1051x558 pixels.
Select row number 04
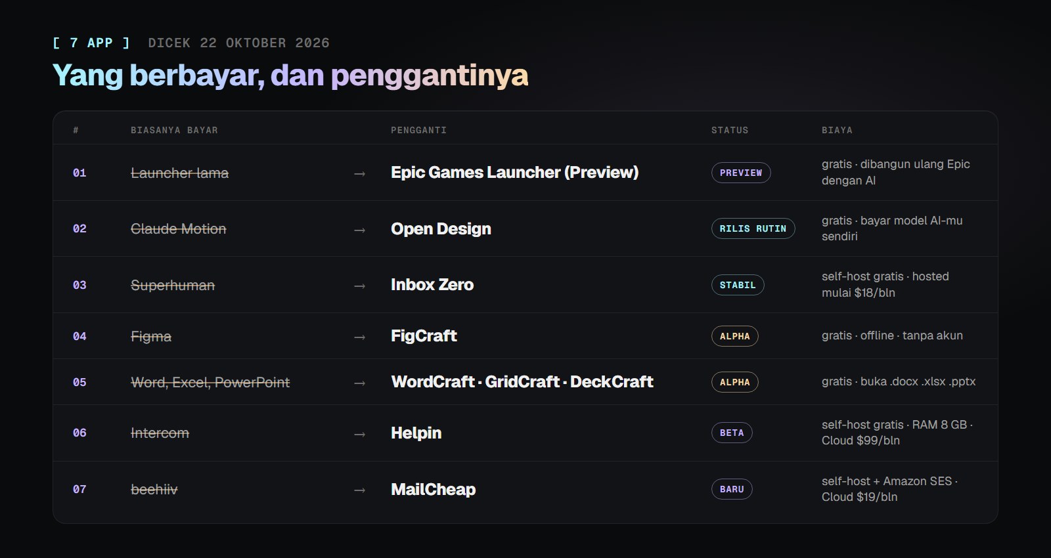tap(79, 336)
